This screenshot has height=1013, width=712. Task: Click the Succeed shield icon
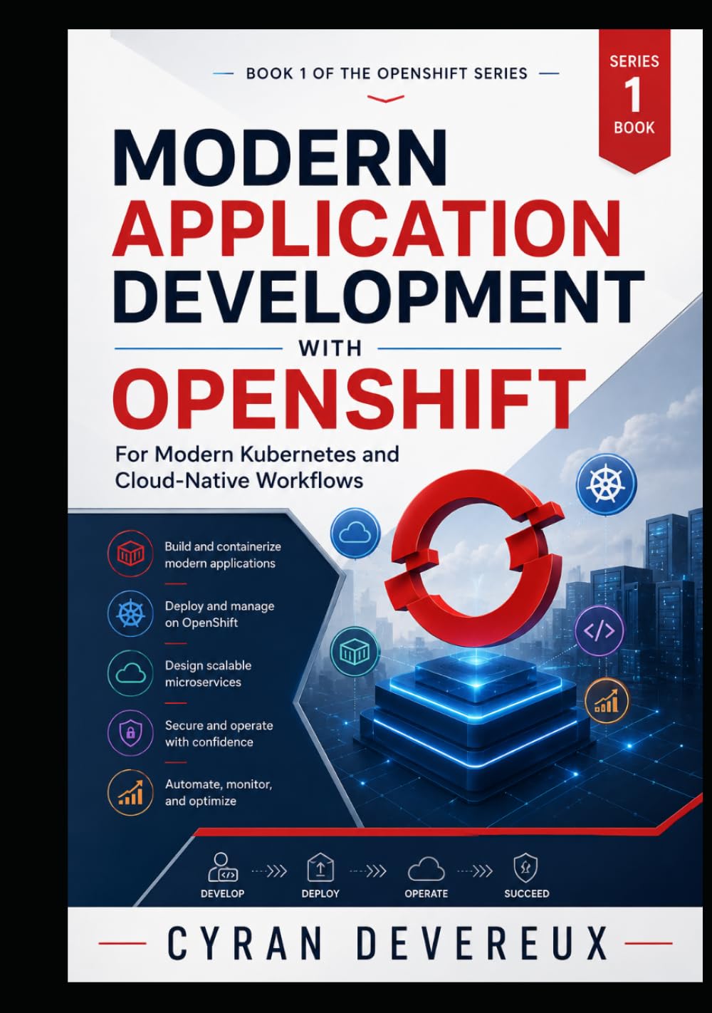click(x=525, y=868)
